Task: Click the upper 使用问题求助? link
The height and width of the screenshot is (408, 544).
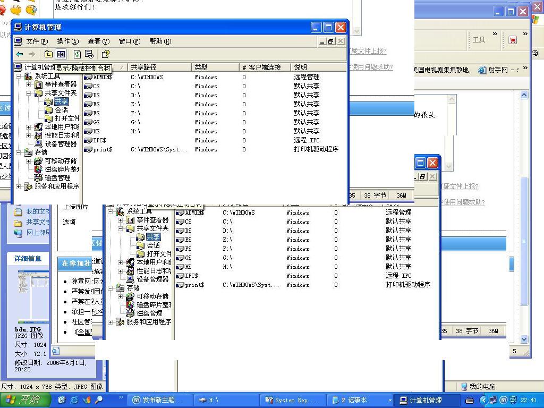Action: (371, 66)
